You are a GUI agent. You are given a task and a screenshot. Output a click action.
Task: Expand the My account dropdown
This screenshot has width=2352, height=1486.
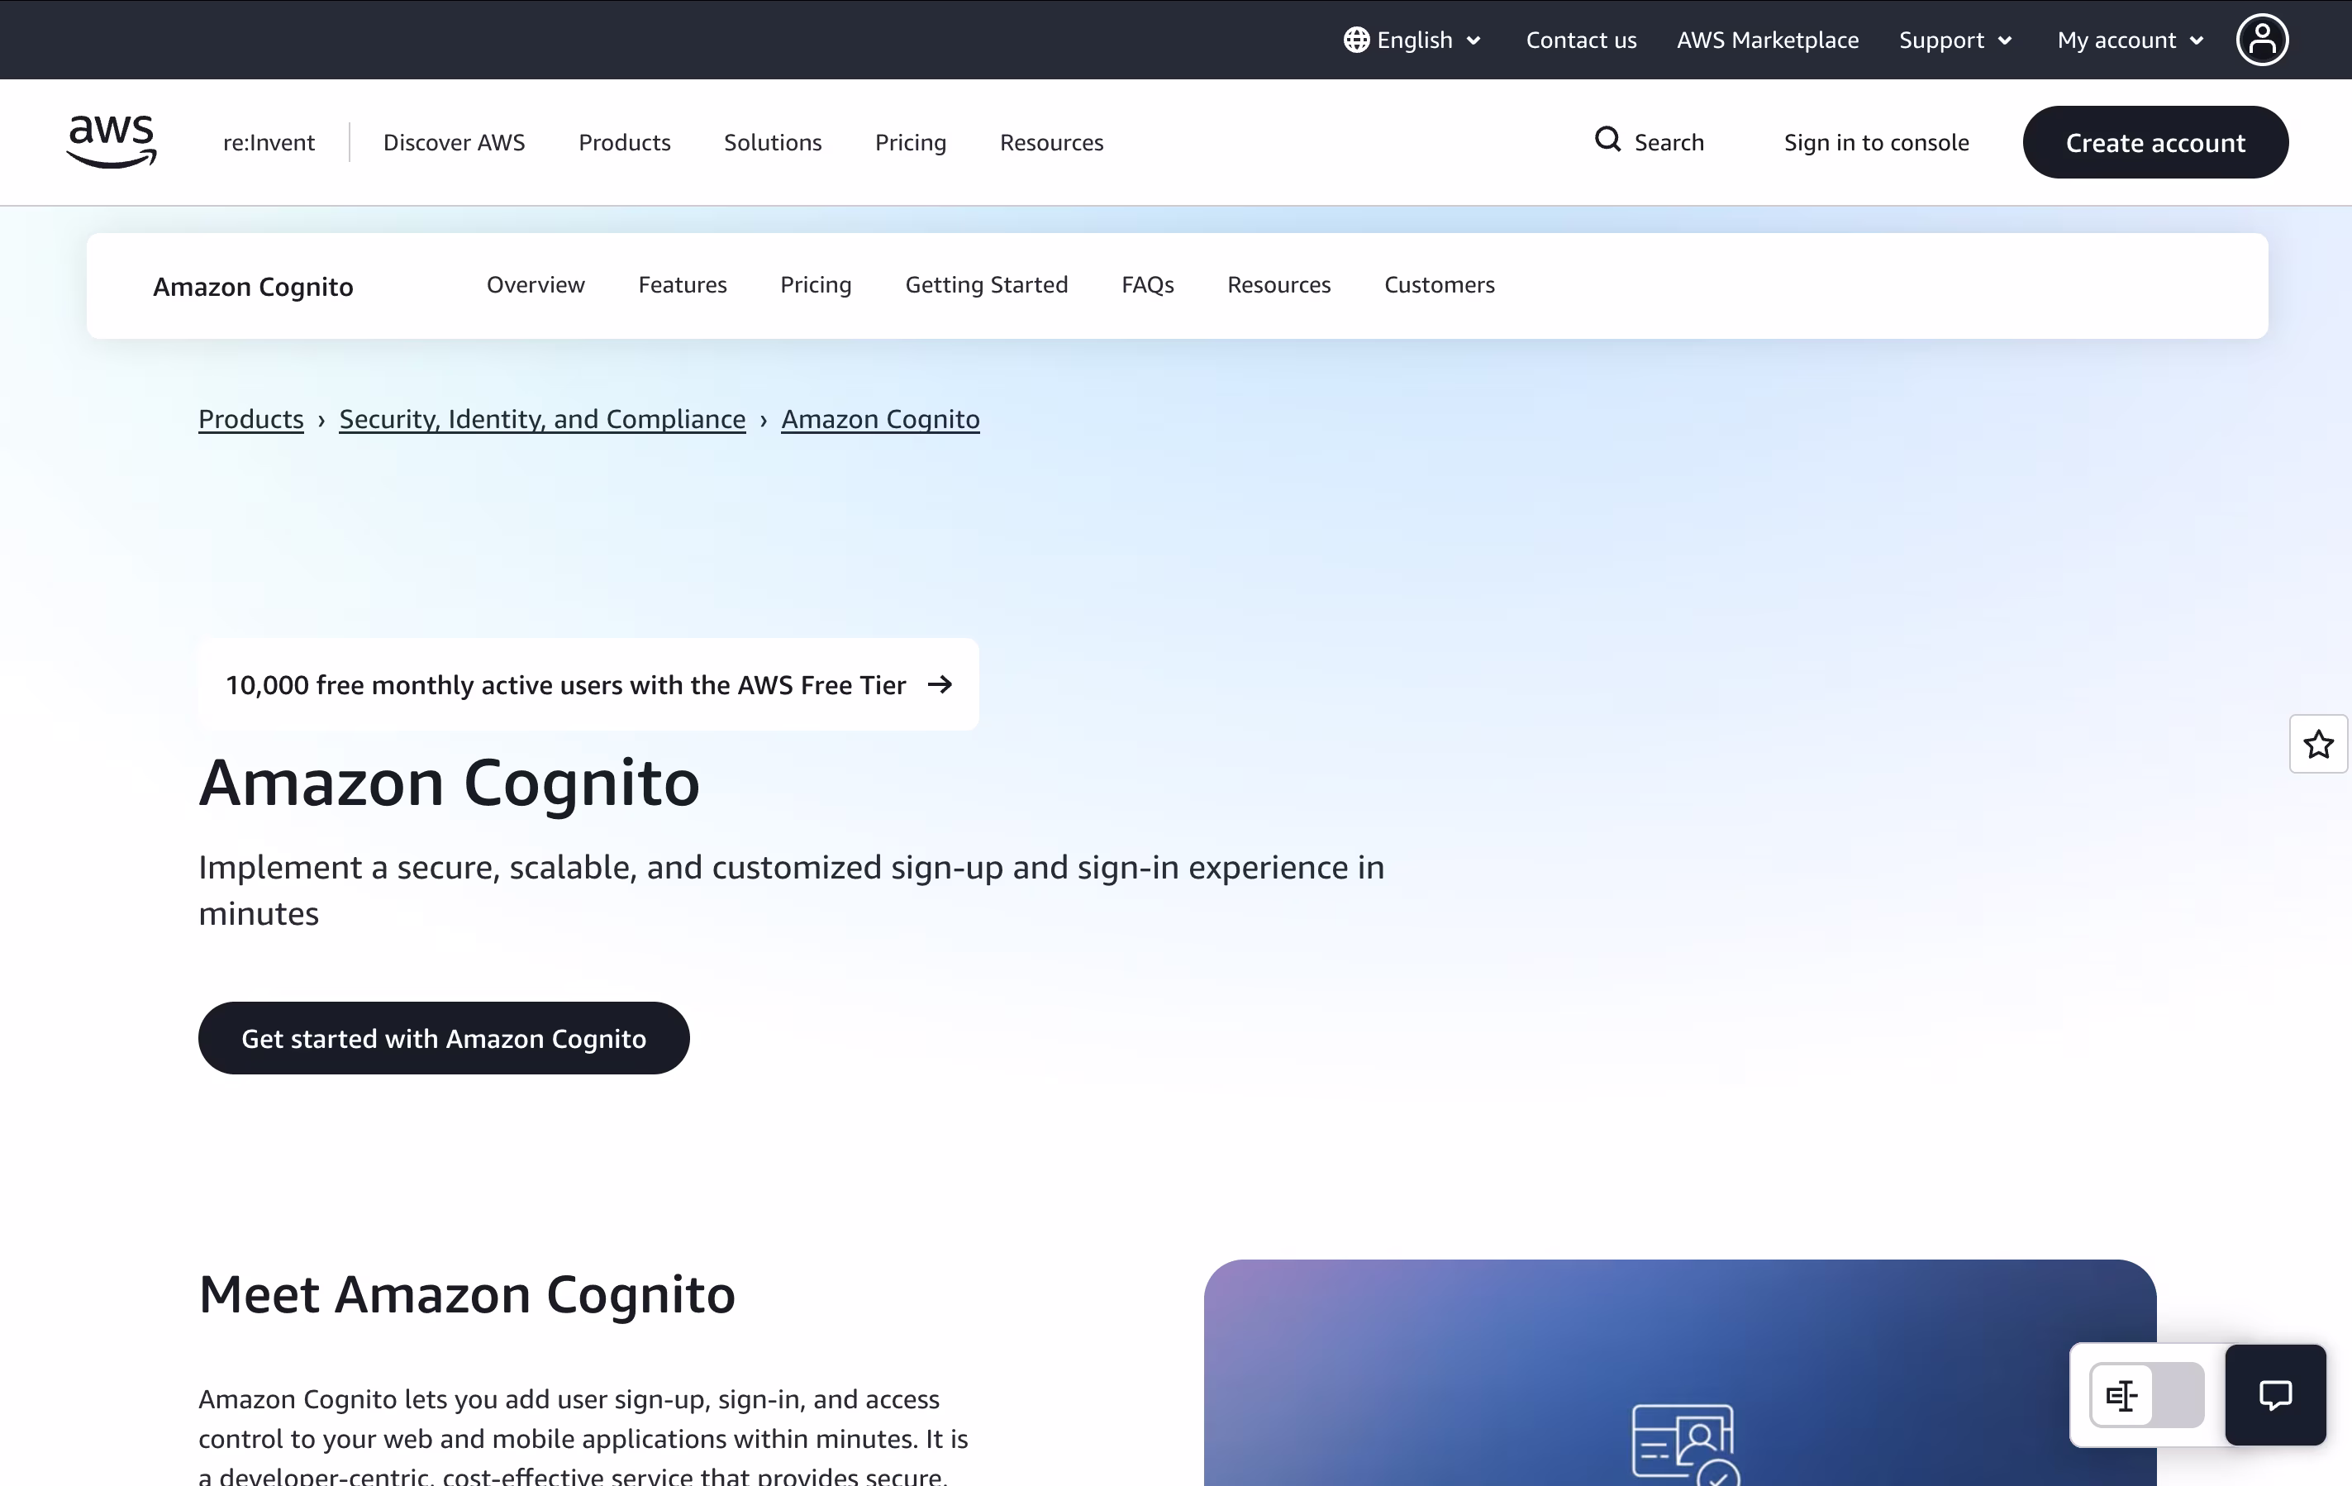click(x=2131, y=40)
